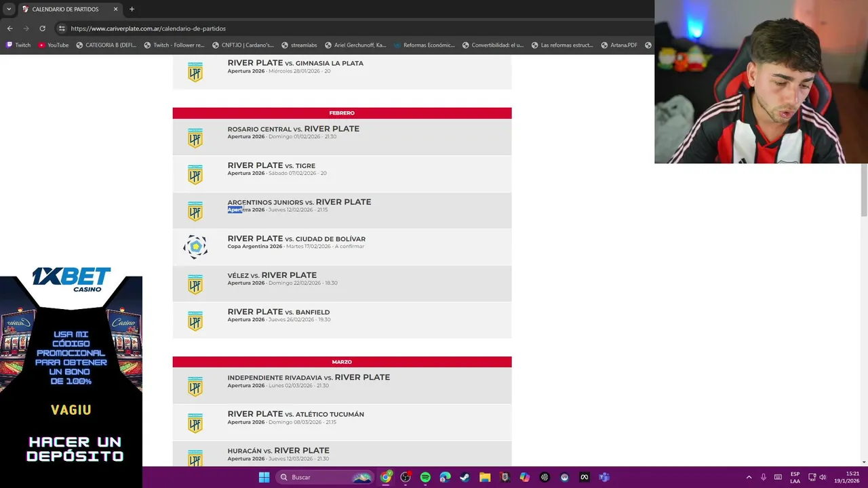Screen dimensions: 868x488
Task: Click the LPF logo beside Gimnasia La Plata match
Action: coord(195,72)
